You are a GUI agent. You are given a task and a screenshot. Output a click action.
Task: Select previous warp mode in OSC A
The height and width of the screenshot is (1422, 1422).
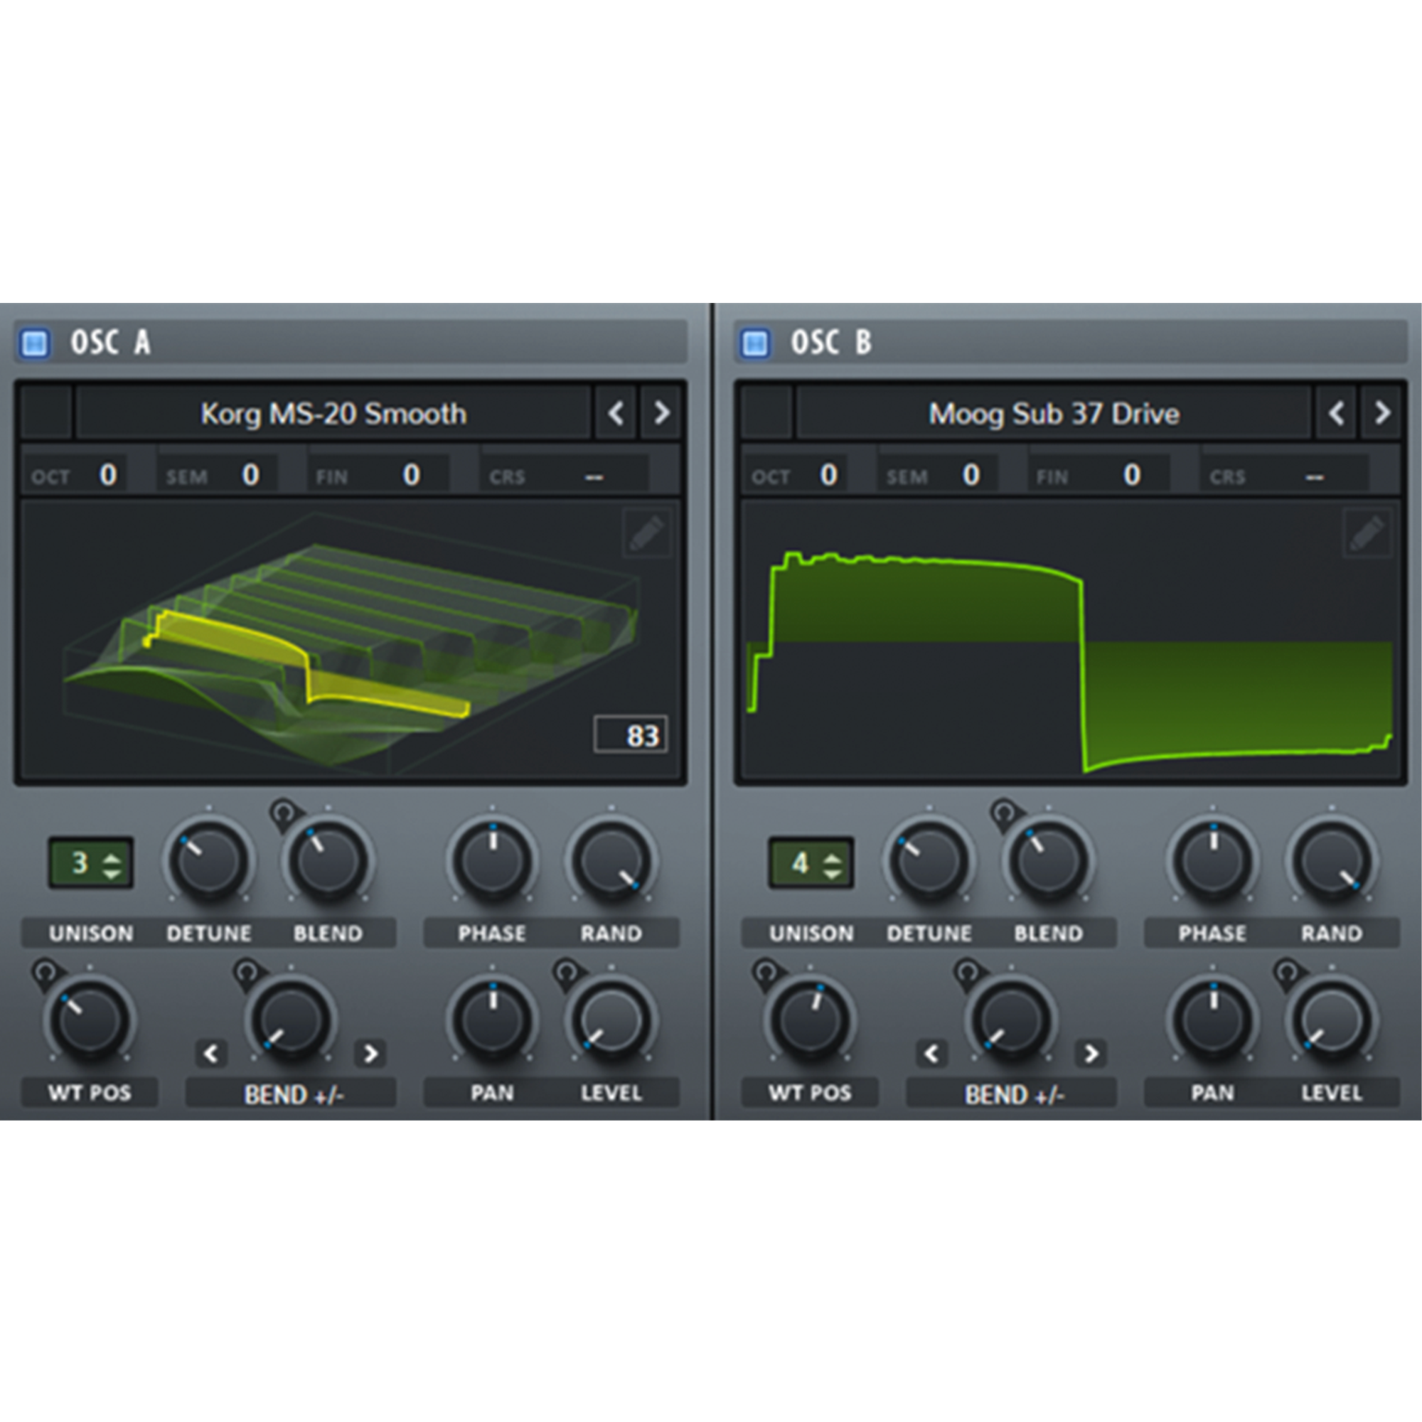pyautogui.click(x=211, y=1053)
